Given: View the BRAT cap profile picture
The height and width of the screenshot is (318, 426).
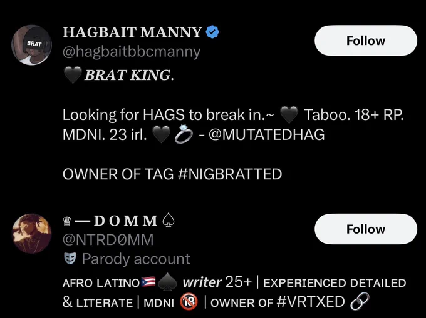Looking at the screenshot, I should (x=31, y=45).
